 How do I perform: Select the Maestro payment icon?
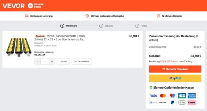click(173, 95)
